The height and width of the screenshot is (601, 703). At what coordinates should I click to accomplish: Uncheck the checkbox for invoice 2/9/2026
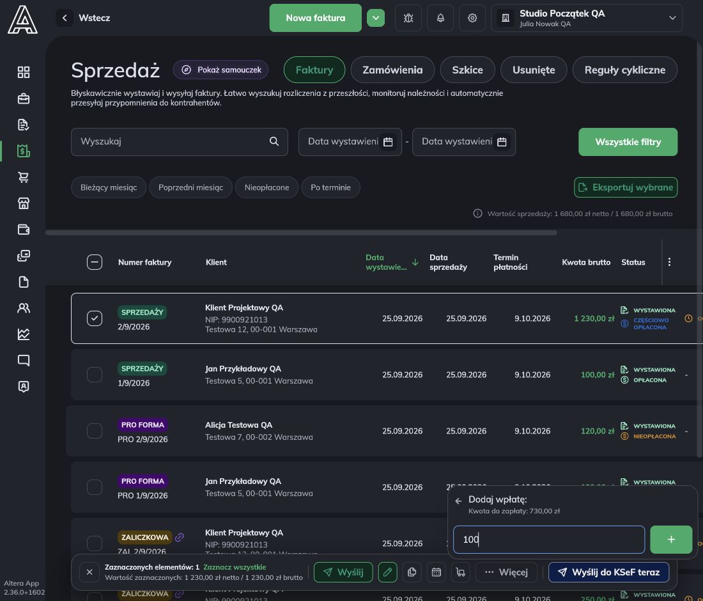pos(95,318)
